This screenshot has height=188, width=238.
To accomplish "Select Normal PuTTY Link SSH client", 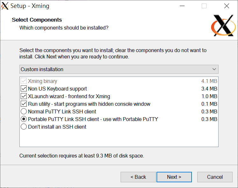I will click(24, 111).
